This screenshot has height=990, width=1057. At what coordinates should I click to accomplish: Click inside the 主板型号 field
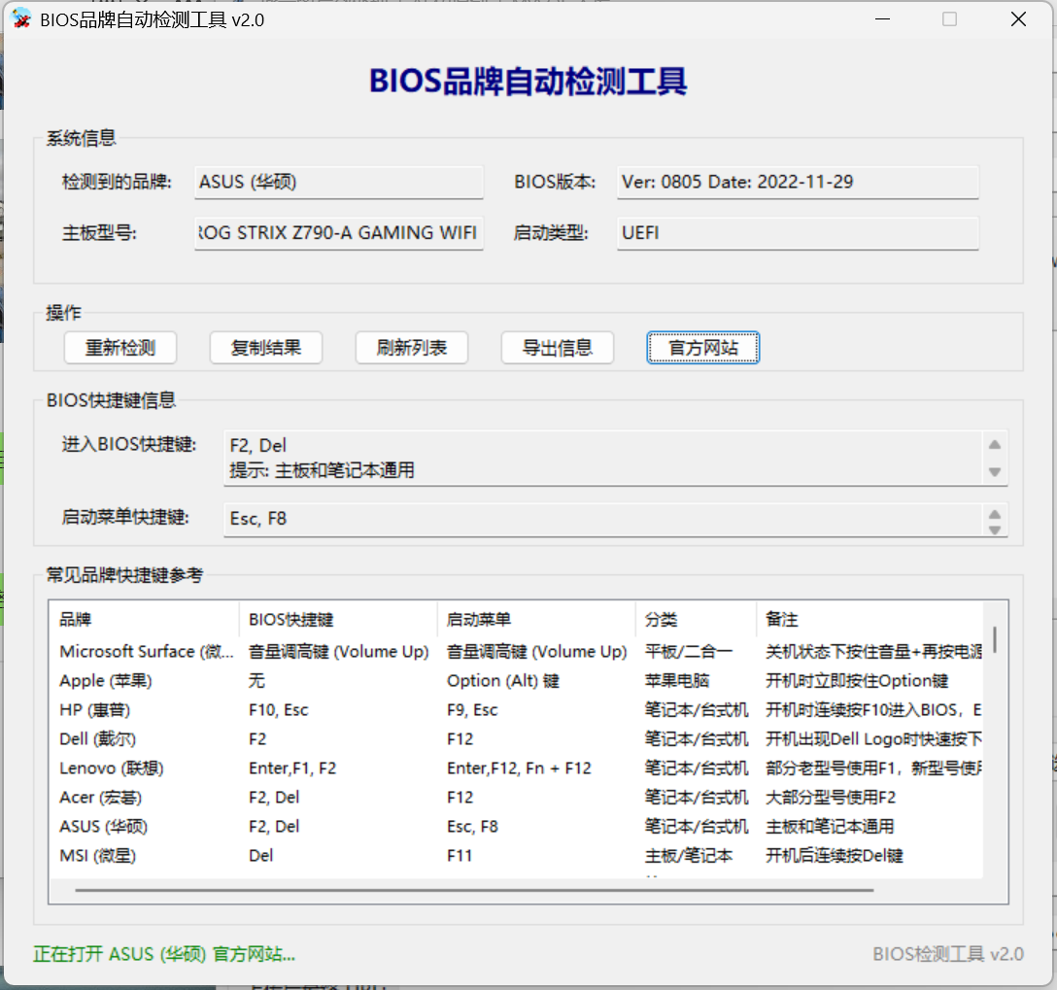pos(338,233)
